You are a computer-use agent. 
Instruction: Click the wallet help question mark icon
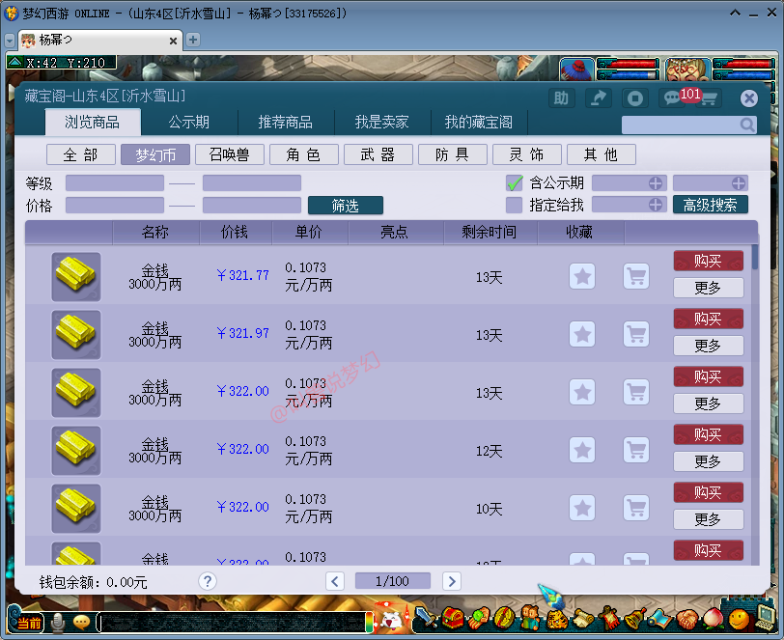click(208, 581)
